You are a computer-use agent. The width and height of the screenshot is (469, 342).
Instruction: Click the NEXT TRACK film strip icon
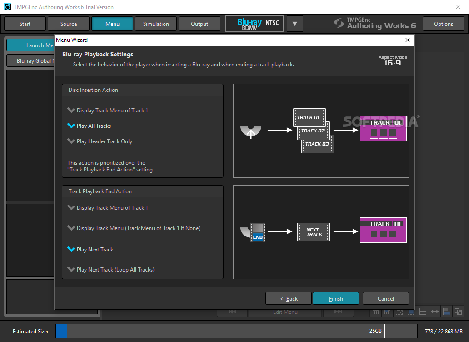pyautogui.click(x=314, y=232)
